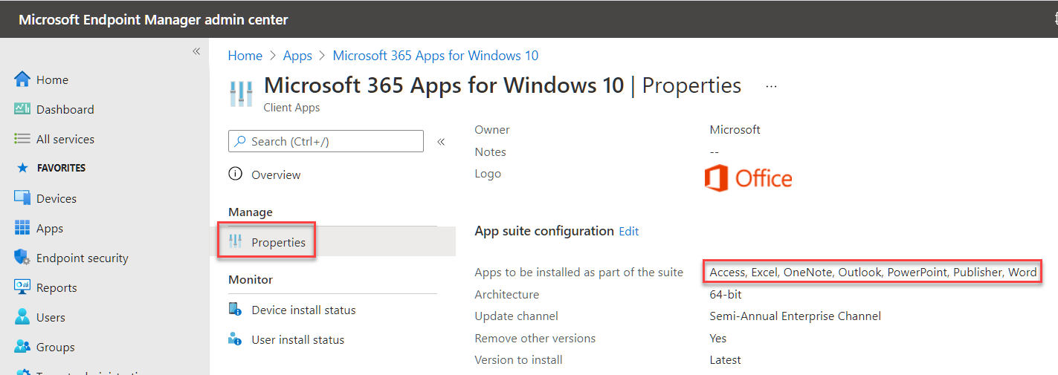Edit the App suite configuration

click(x=629, y=231)
